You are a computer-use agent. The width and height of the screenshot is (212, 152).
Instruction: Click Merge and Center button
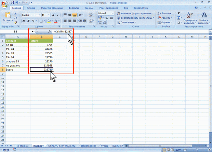click(x=91, y=21)
